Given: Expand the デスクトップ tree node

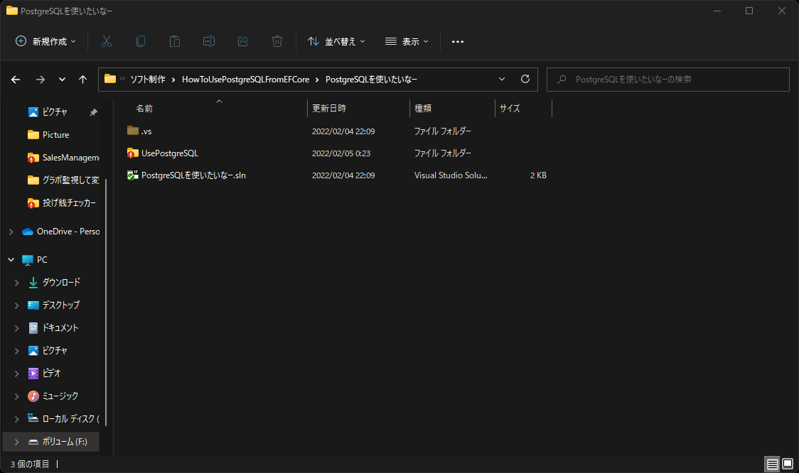Looking at the screenshot, I should [17, 305].
